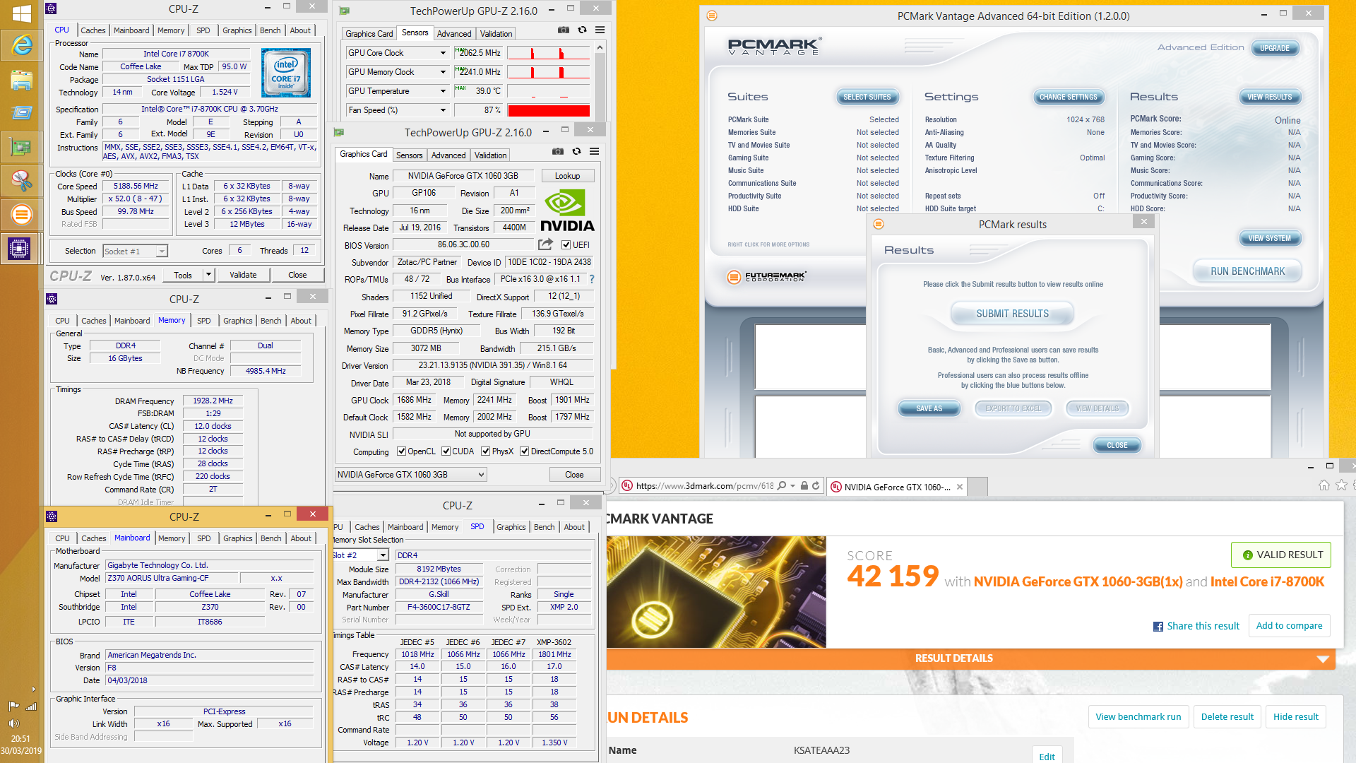This screenshot has height=763, width=1356.
Task: Click the padlock security icon in address bar
Action: tap(804, 486)
